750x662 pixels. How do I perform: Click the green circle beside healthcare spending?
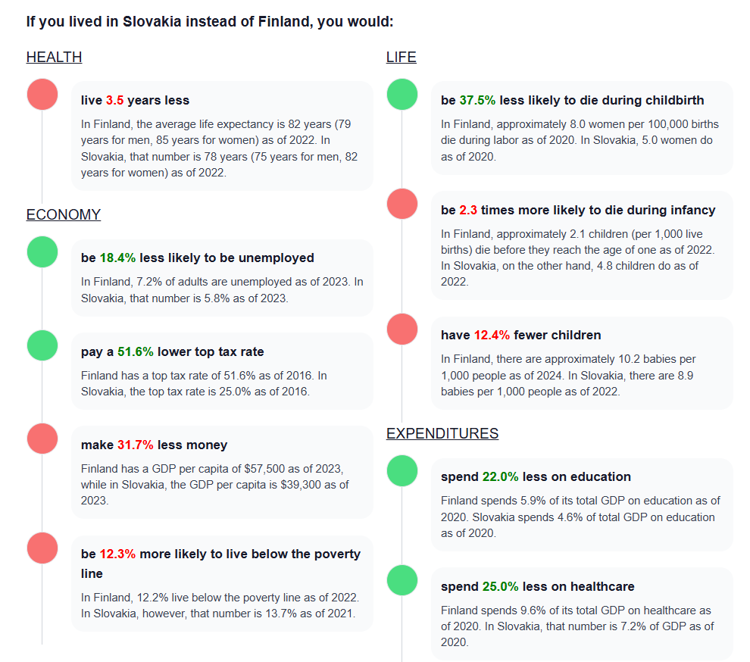[402, 580]
